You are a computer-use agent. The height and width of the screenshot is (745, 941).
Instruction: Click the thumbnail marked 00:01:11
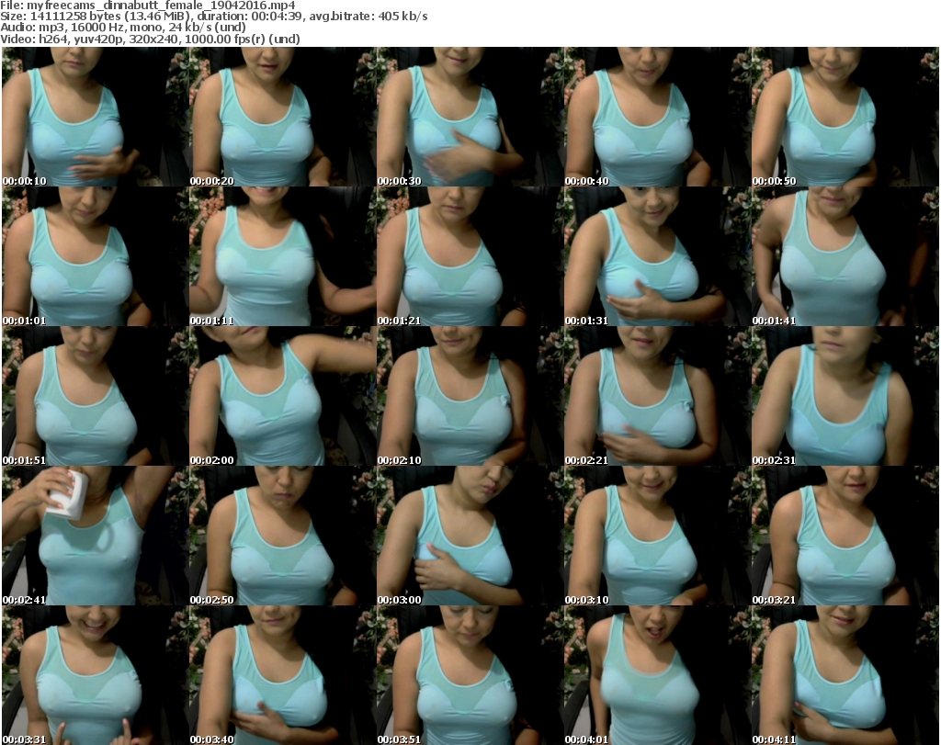(x=283, y=256)
